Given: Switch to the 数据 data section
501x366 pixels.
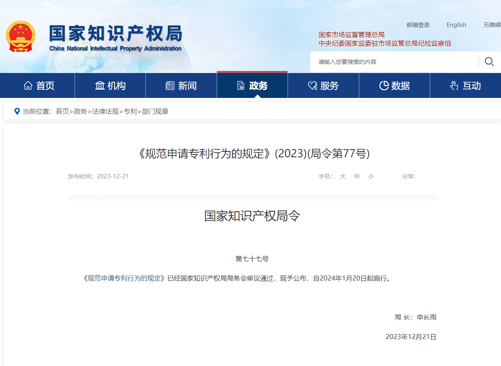Looking at the screenshot, I should click(x=395, y=86).
